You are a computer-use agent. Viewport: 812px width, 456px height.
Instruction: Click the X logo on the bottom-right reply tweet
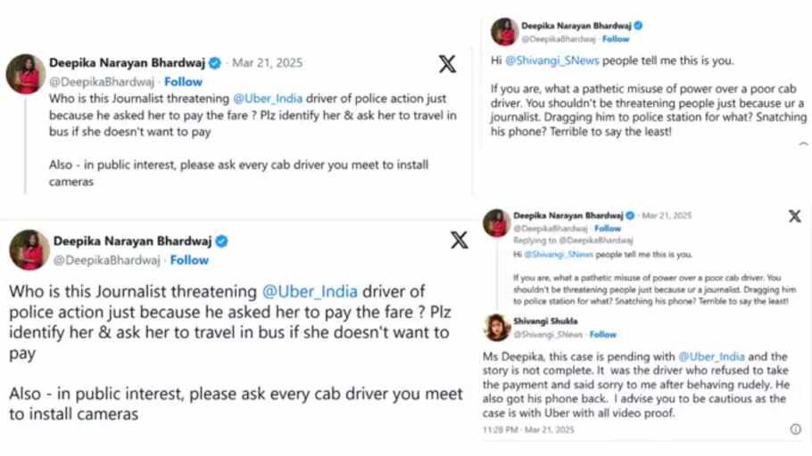794,216
